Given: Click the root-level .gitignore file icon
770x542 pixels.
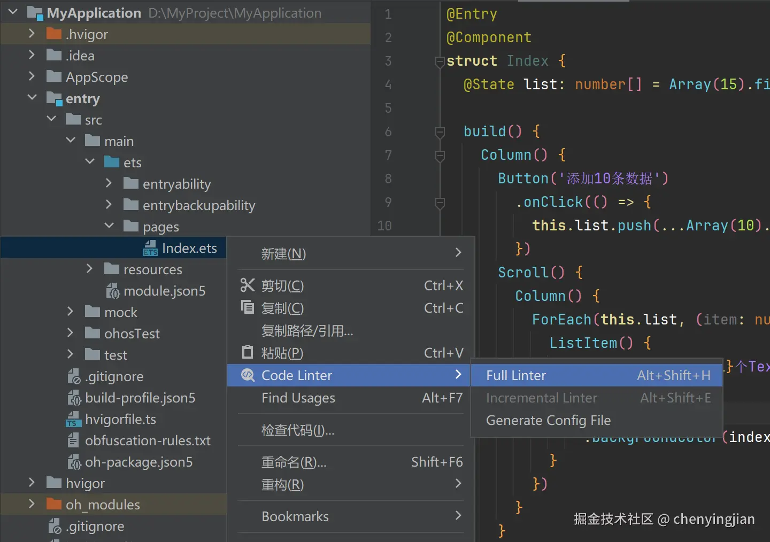Looking at the screenshot, I should [55, 526].
